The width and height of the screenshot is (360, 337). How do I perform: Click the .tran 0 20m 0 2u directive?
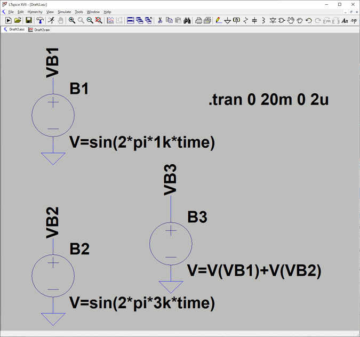tap(268, 100)
